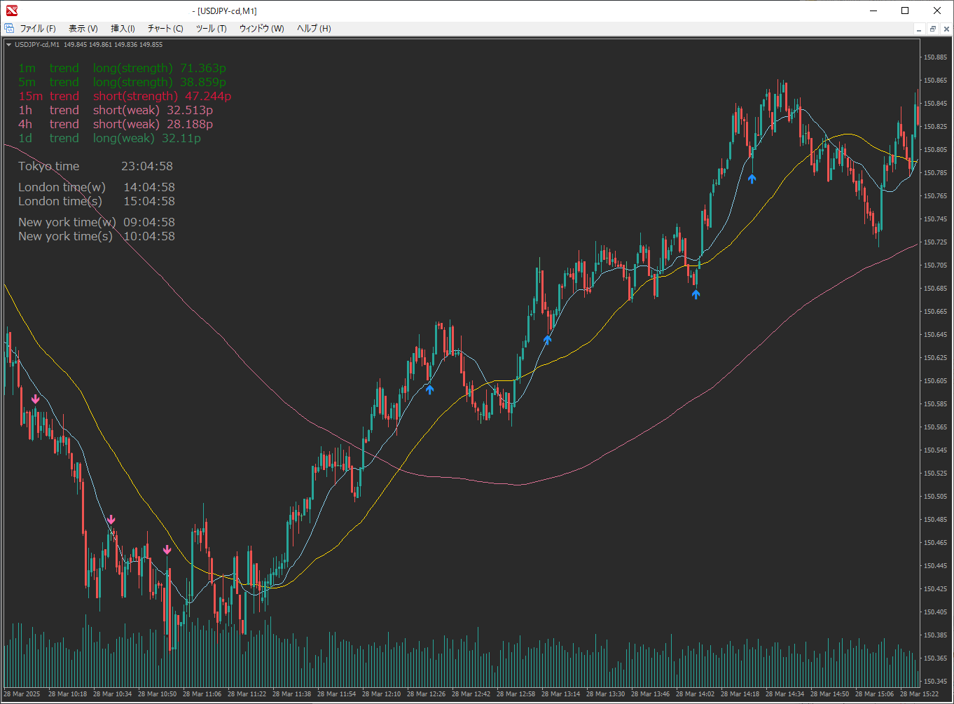Click the leftmost blue up signal arrow

coord(429,389)
